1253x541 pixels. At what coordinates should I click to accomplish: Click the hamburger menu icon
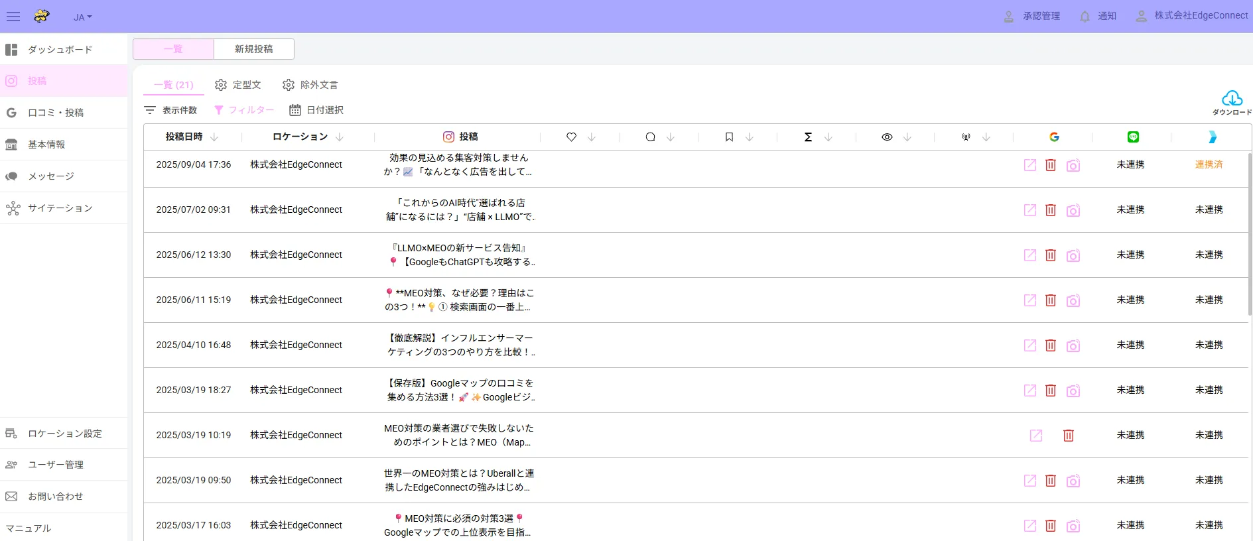13,17
